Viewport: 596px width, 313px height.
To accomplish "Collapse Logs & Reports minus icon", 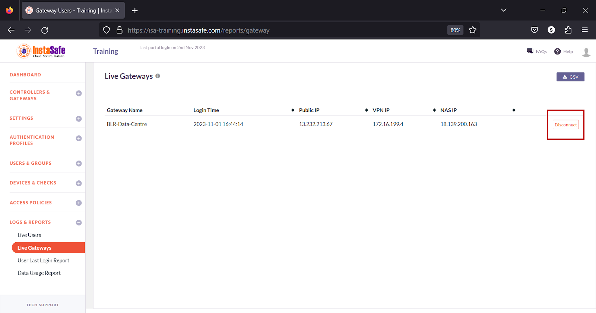I will (79, 223).
